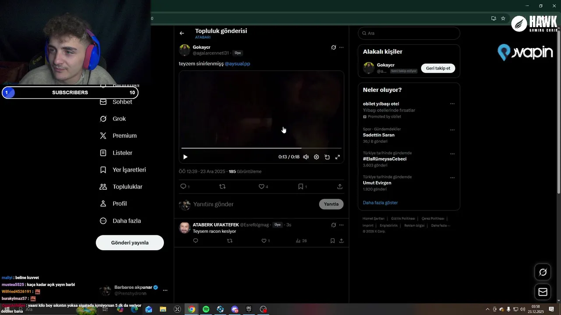This screenshot has height=315, width=561.
Task: Open the @aysualpp mention link
Action: tap(238, 64)
